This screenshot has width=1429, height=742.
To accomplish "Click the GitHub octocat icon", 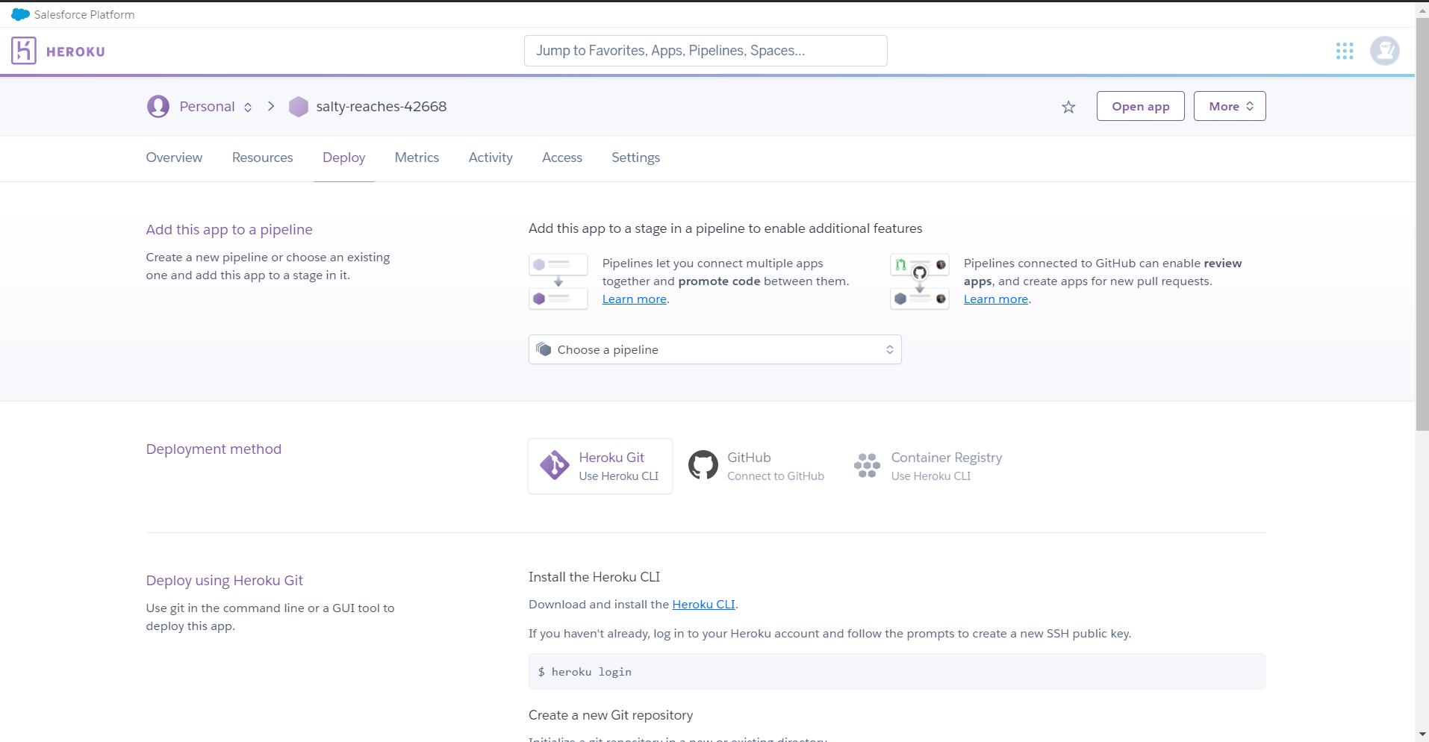I will click(703, 464).
